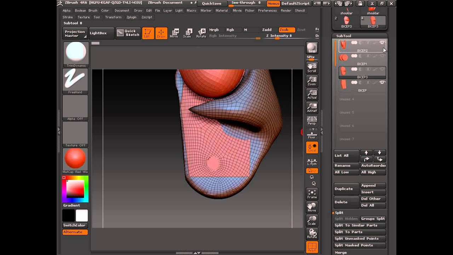Open the Preferences menu
The height and width of the screenshot is (255, 453).
tap(267, 11)
